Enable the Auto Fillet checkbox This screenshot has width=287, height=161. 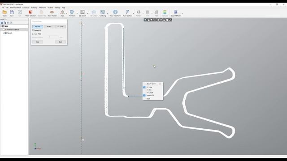(x=33, y=34)
